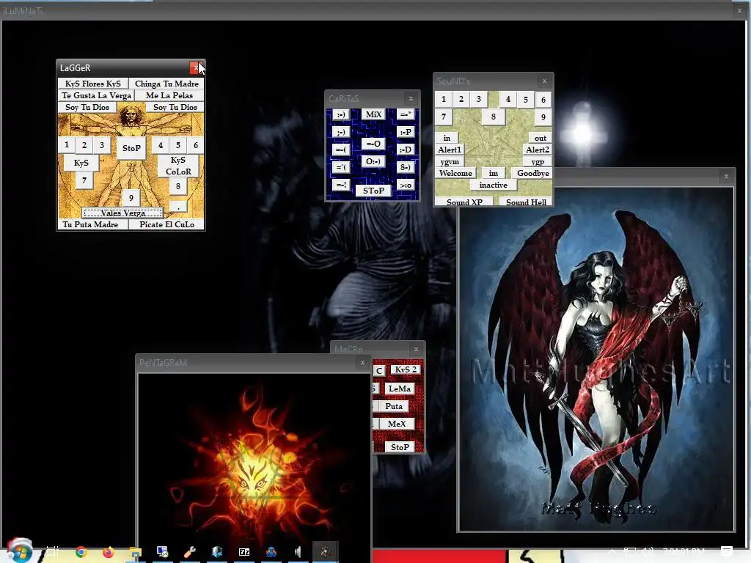Play sound 4 in SouND's window
This screenshot has height=563, width=751.
[x=508, y=99]
